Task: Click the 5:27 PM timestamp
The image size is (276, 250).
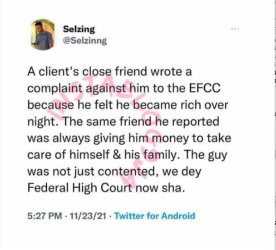Action: pos(44,216)
